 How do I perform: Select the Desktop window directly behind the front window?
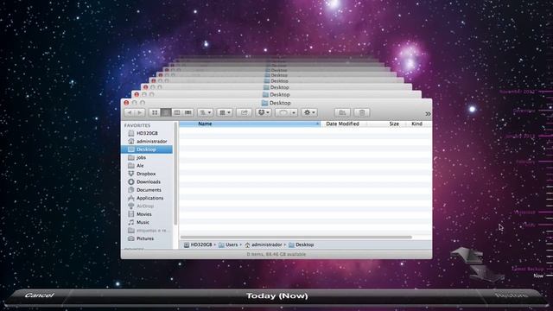tap(276, 94)
